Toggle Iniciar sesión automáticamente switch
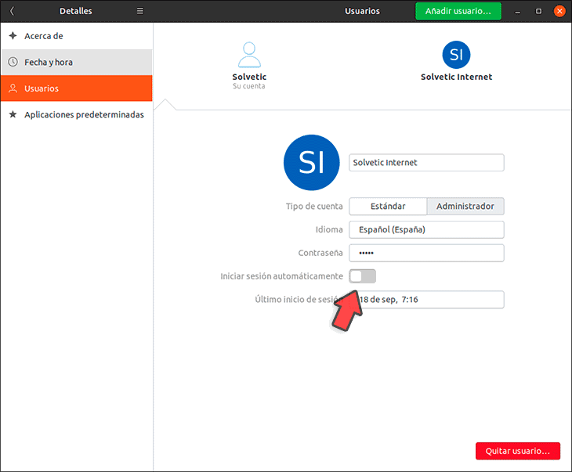The image size is (572, 472). click(x=362, y=276)
